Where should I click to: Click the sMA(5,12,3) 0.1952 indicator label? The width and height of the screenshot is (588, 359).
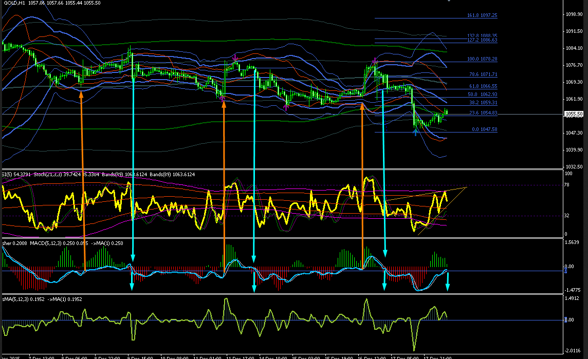[23, 299]
